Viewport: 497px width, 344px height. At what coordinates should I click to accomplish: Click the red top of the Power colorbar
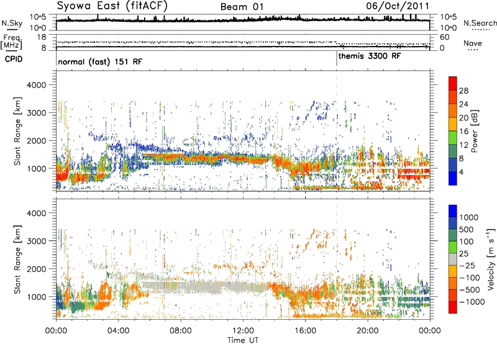coord(453,82)
